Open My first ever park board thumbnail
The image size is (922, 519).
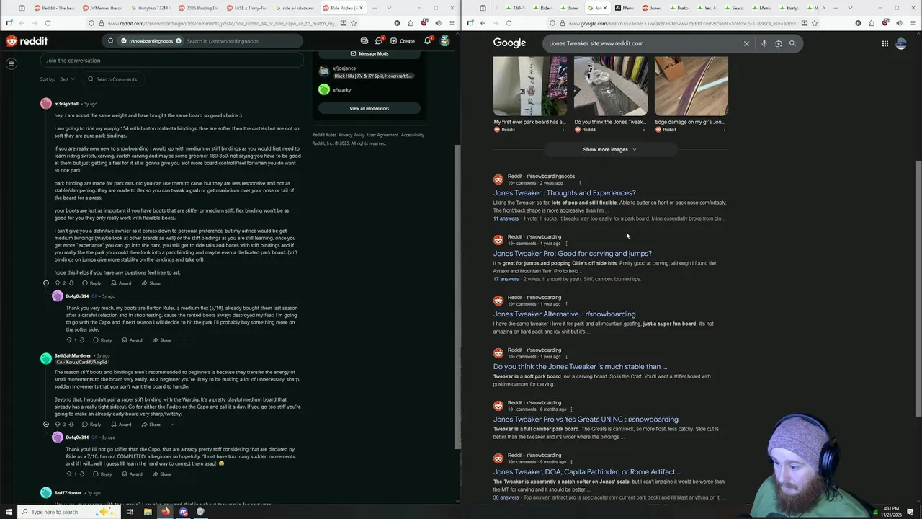[x=530, y=86]
